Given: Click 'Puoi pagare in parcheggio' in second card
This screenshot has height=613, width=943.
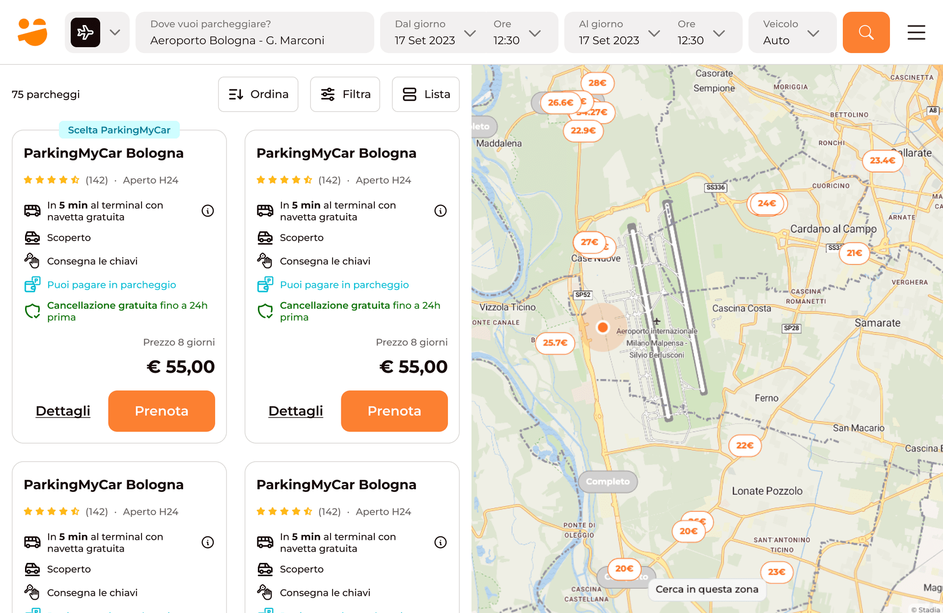Looking at the screenshot, I should 344,285.
